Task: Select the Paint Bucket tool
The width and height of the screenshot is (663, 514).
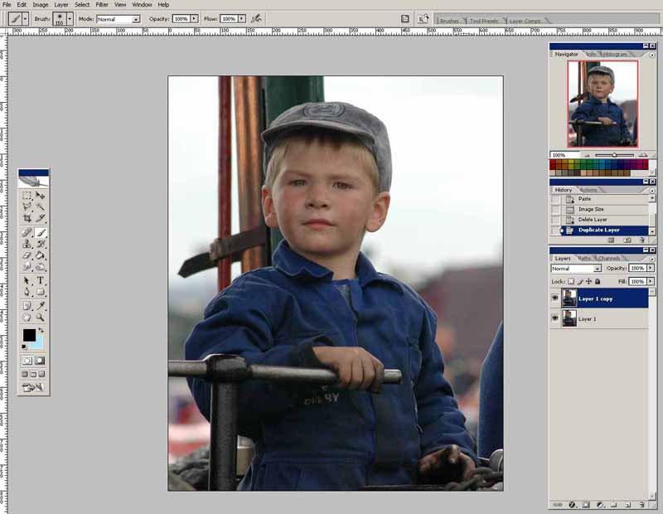Action: click(40, 255)
